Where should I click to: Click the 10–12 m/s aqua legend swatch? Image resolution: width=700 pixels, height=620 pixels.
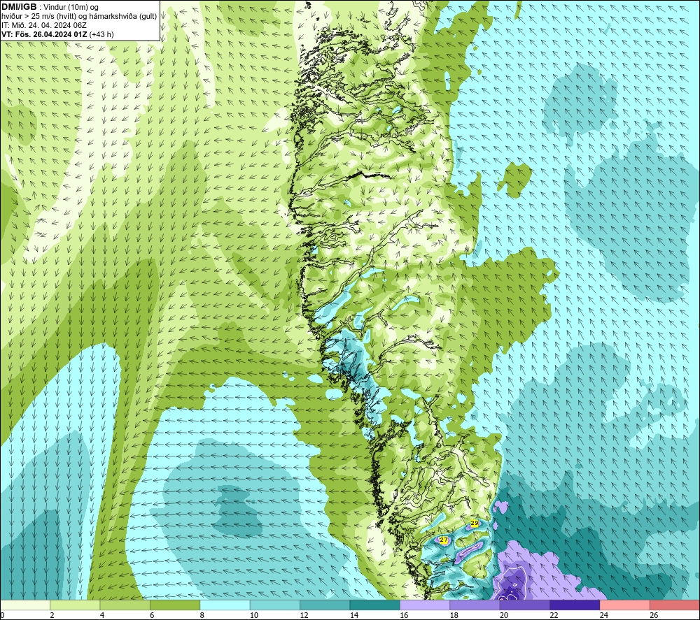tap(275, 605)
